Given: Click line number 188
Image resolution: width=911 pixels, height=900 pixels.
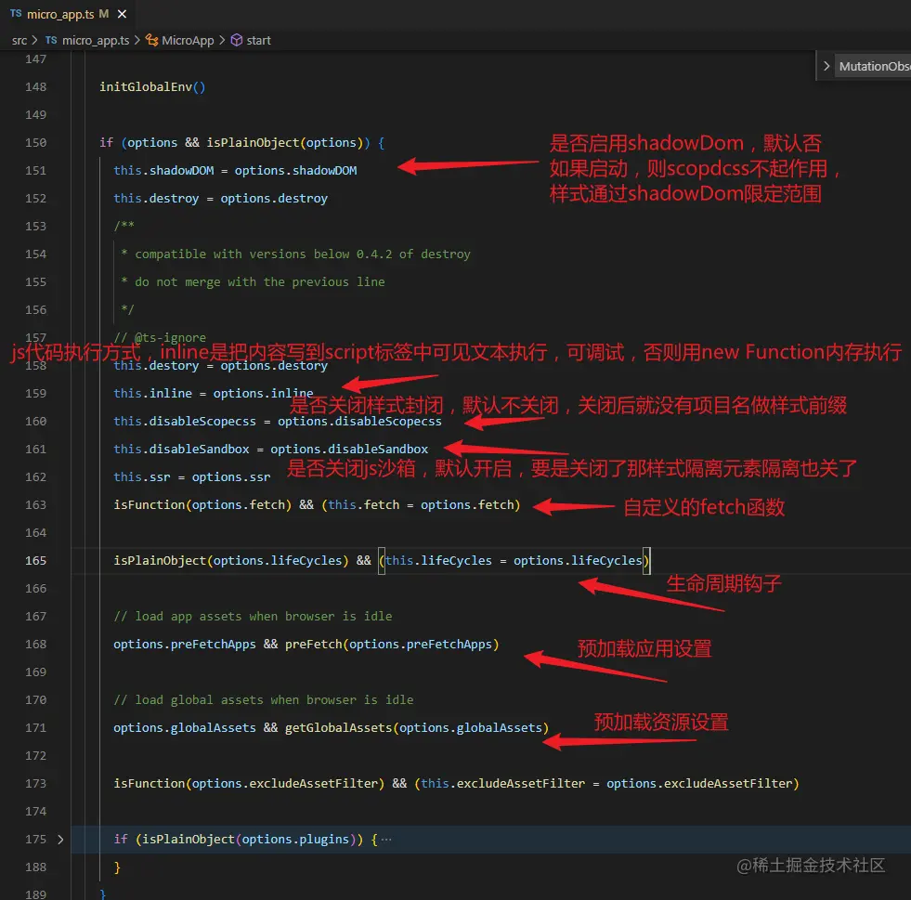Looking at the screenshot, I should coord(35,867).
